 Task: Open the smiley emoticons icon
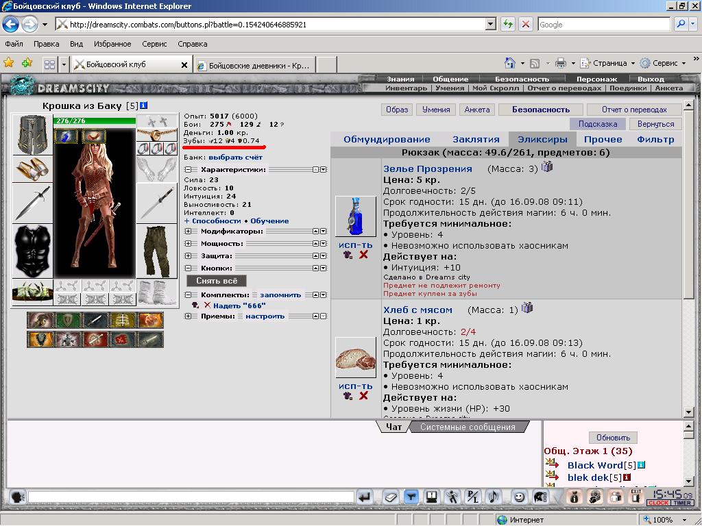tap(519, 497)
